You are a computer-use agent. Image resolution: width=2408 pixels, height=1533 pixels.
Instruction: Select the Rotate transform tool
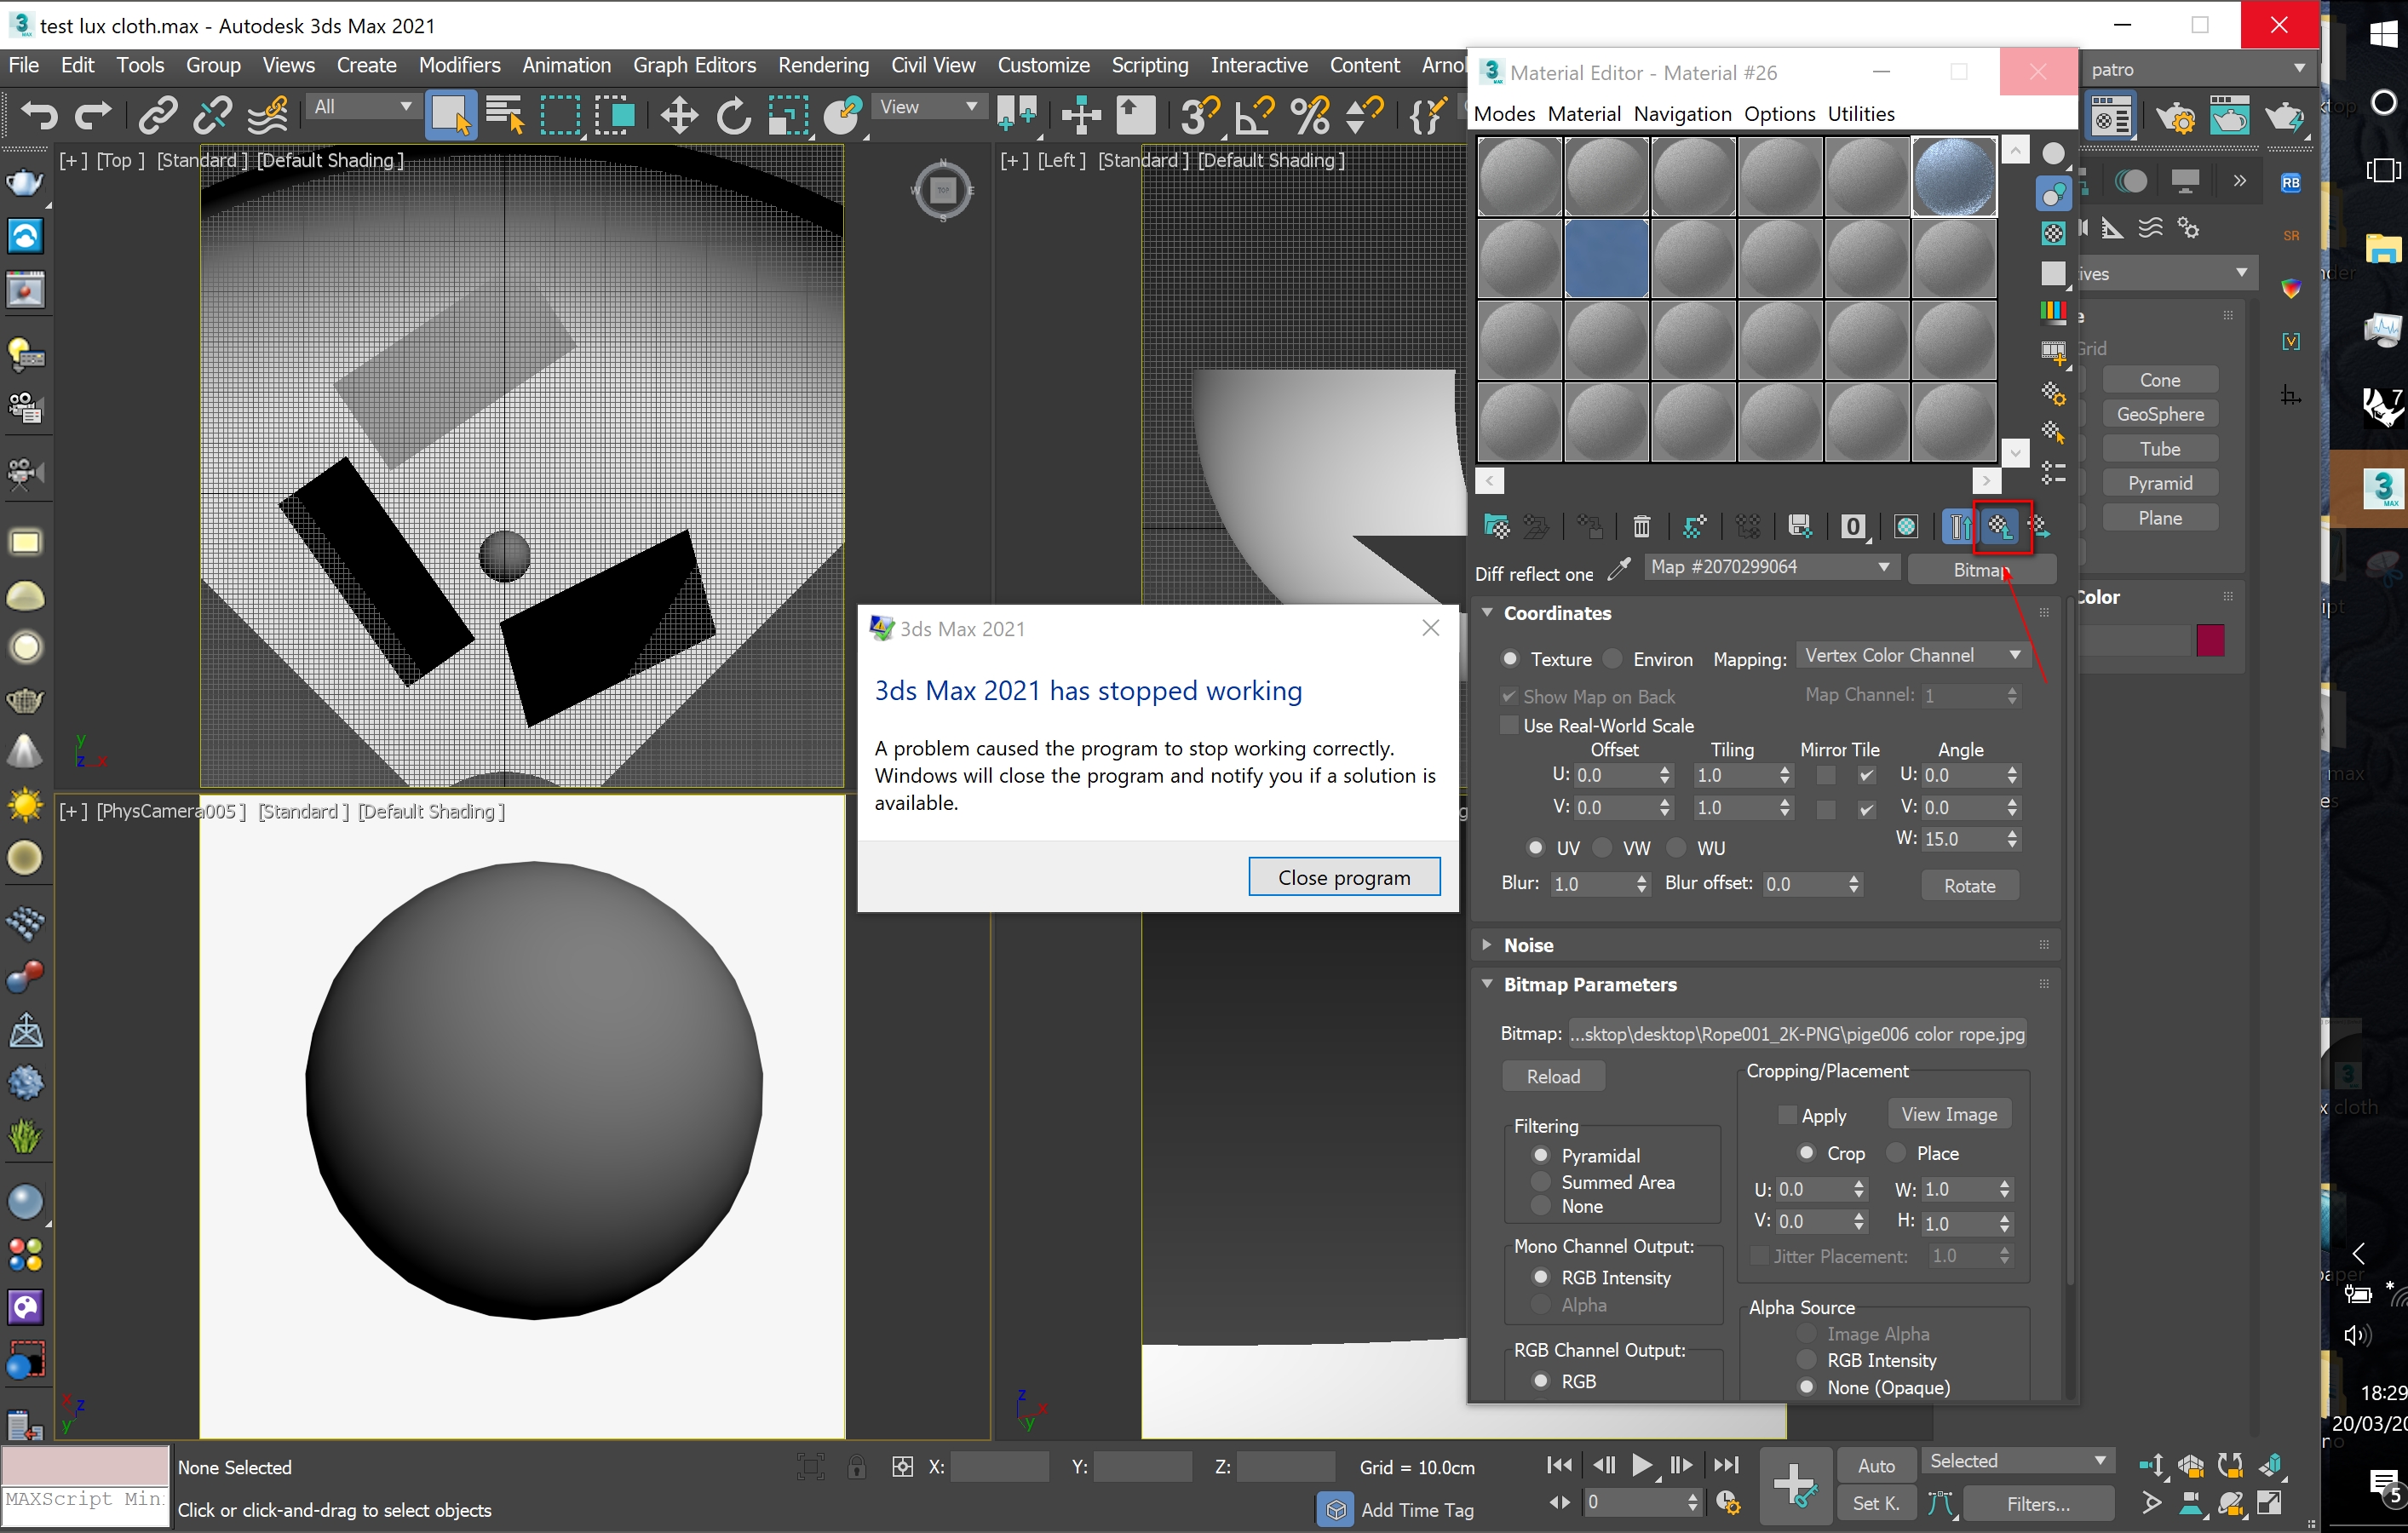pyautogui.click(x=733, y=117)
